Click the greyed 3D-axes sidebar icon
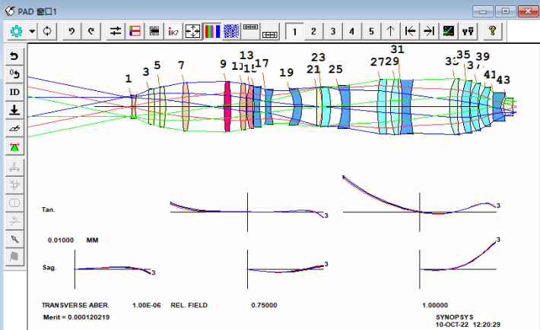 tap(14, 185)
